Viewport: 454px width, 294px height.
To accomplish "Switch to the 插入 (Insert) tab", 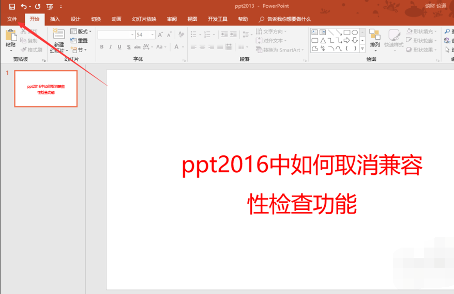I will pyautogui.click(x=55, y=19).
